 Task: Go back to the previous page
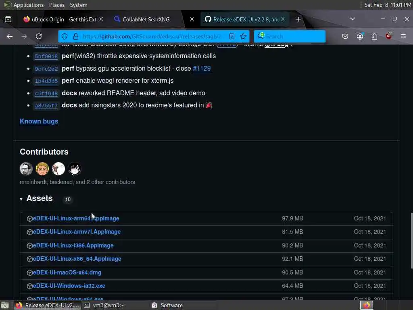(x=10, y=36)
